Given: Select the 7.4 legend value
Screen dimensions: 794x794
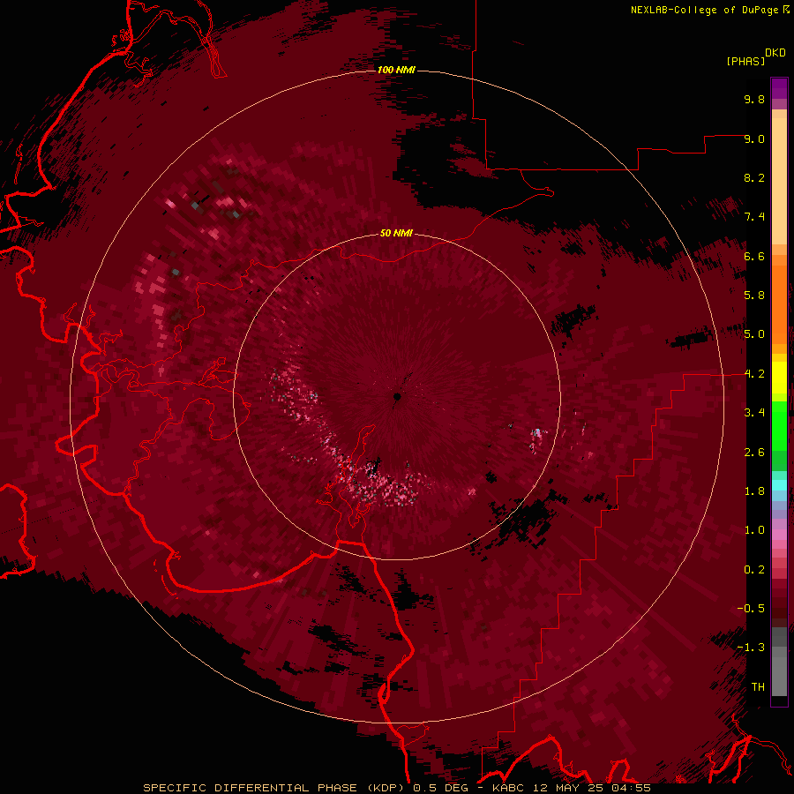Looking at the screenshot, I should pyautogui.click(x=754, y=217).
